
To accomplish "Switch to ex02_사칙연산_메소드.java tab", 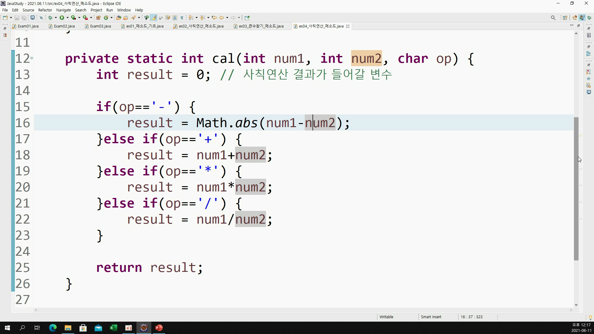I will tap(201, 26).
